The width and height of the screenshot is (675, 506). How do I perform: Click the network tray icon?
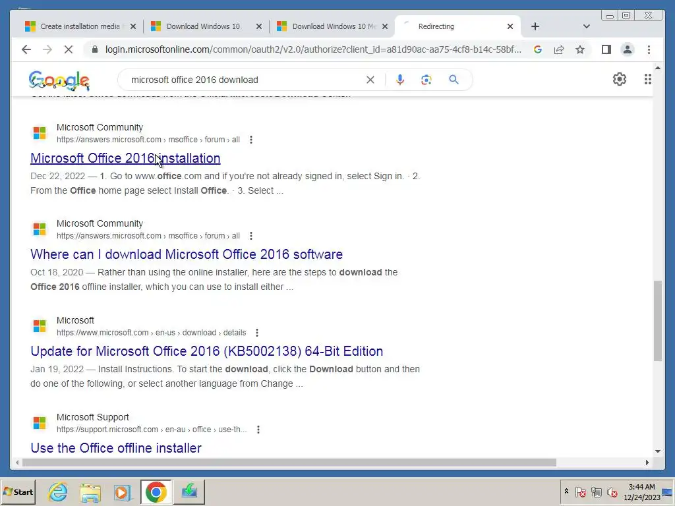596,492
